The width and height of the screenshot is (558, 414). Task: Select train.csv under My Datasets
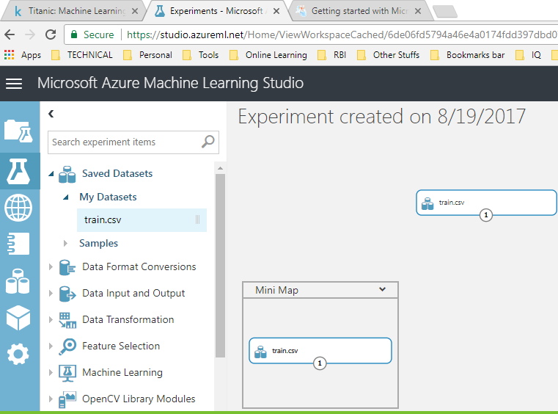(x=103, y=219)
